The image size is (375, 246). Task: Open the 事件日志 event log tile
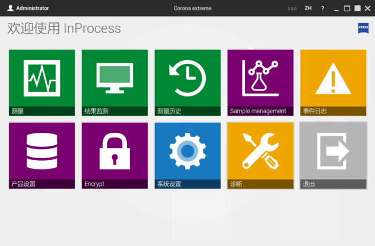click(x=333, y=83)
